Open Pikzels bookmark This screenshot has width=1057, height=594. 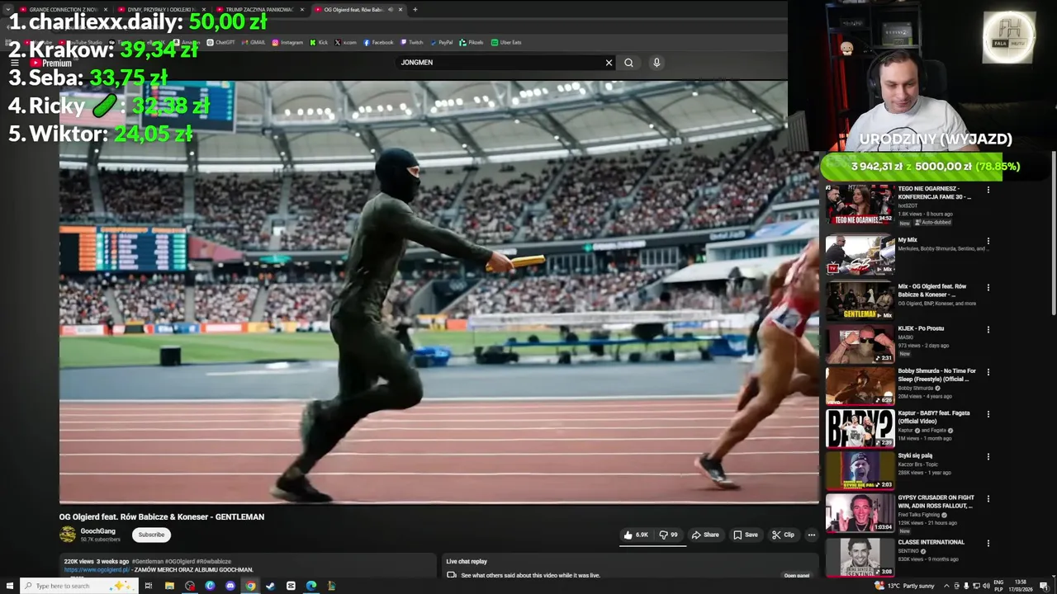(x=472, y=42)
